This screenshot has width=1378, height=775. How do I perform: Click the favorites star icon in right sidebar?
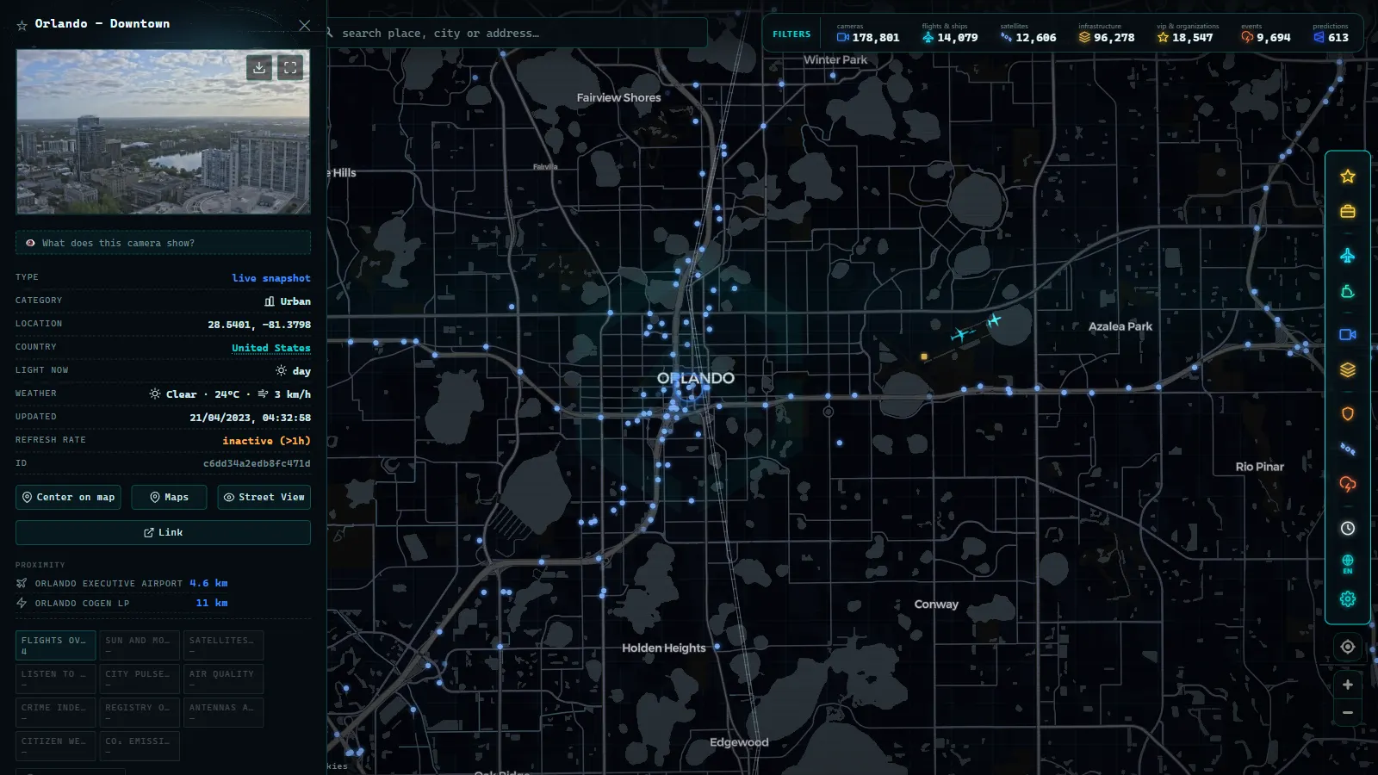click(1348, 177)
